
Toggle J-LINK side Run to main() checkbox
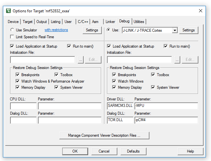tap(166, 46)
